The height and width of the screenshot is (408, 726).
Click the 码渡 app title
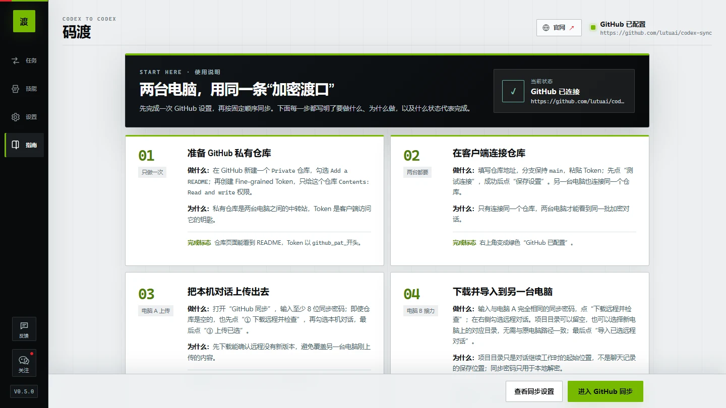coord(77,32)
